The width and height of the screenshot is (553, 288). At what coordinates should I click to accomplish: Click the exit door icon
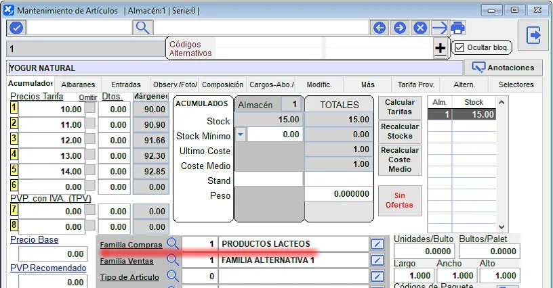pos(533,35)
